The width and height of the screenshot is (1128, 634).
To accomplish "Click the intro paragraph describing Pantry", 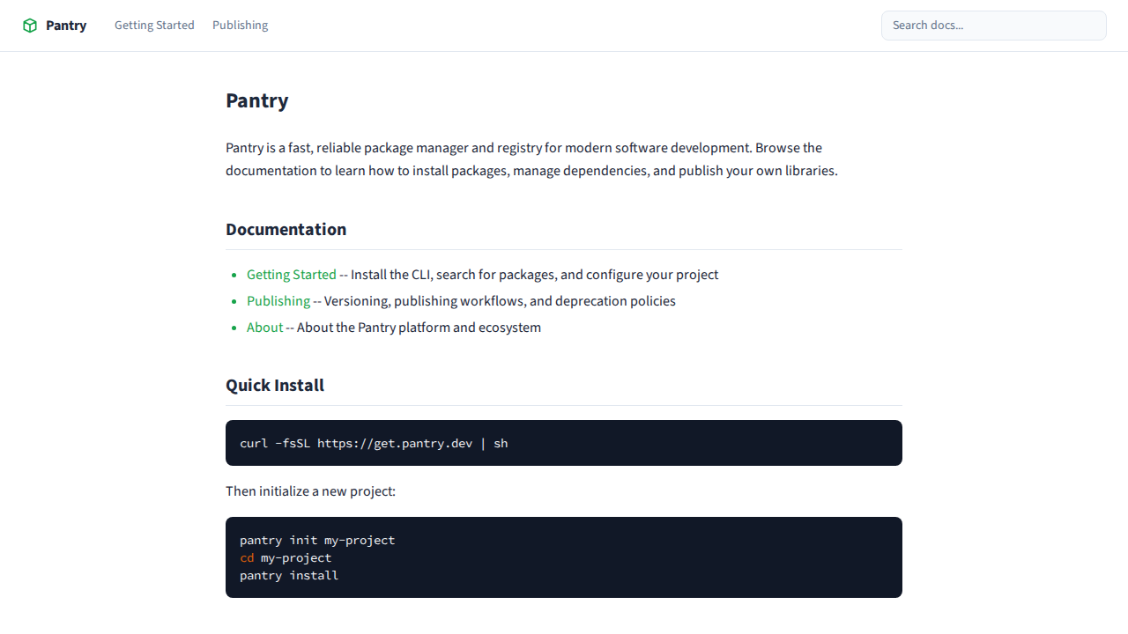I will click(x=529, y=159).
